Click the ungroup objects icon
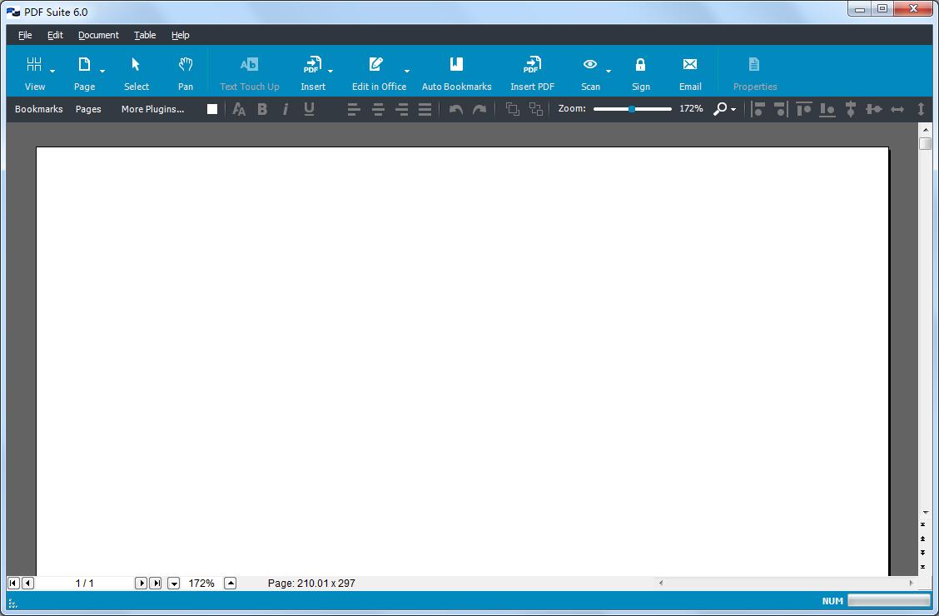Image resolution: width=939 pixels, height=616 pixels. tap(536, 109)
